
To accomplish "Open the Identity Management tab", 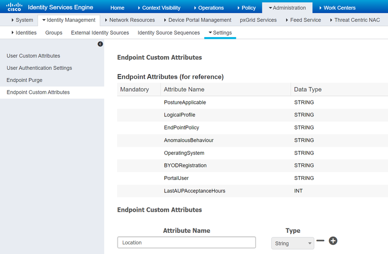I will 69,20.
